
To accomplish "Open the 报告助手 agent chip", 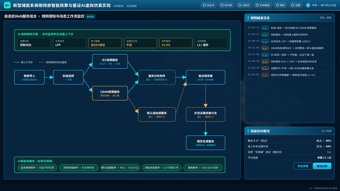I will [203, 168].
